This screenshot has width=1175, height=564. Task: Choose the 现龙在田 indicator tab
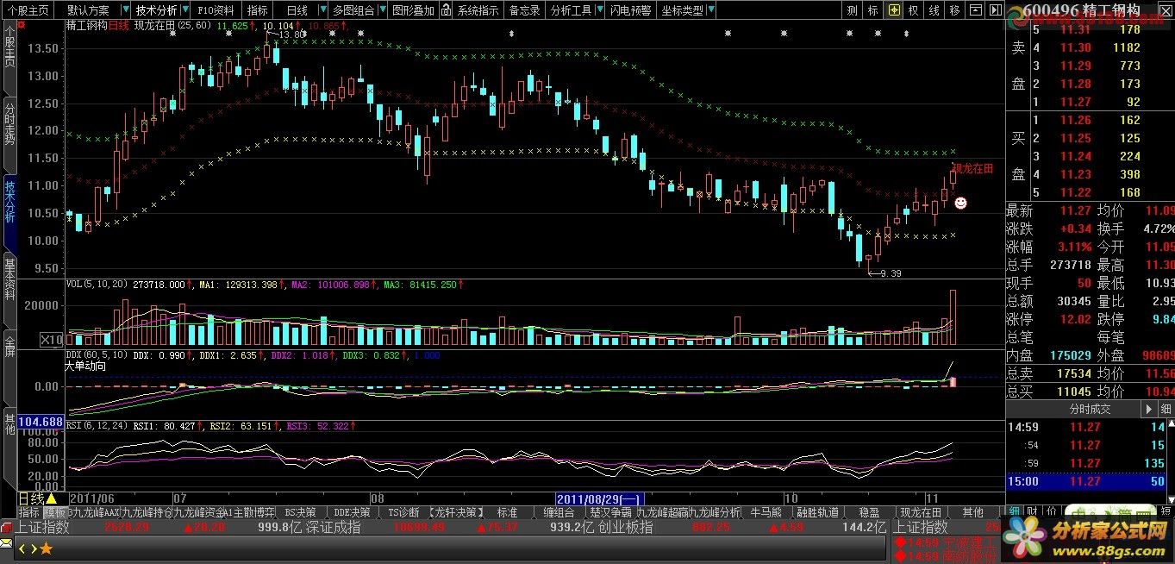click(921, 512)
